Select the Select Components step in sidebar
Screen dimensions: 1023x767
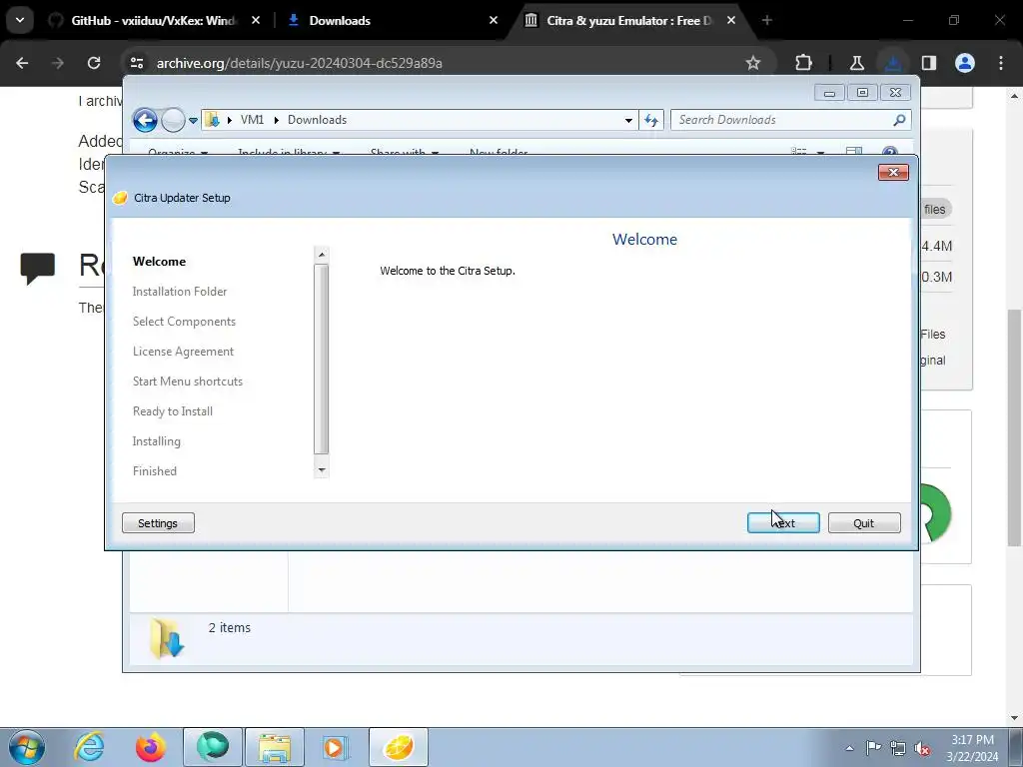tap(184, 322)
